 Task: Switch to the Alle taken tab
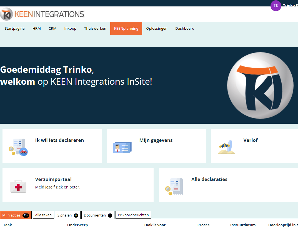(43, 215)
